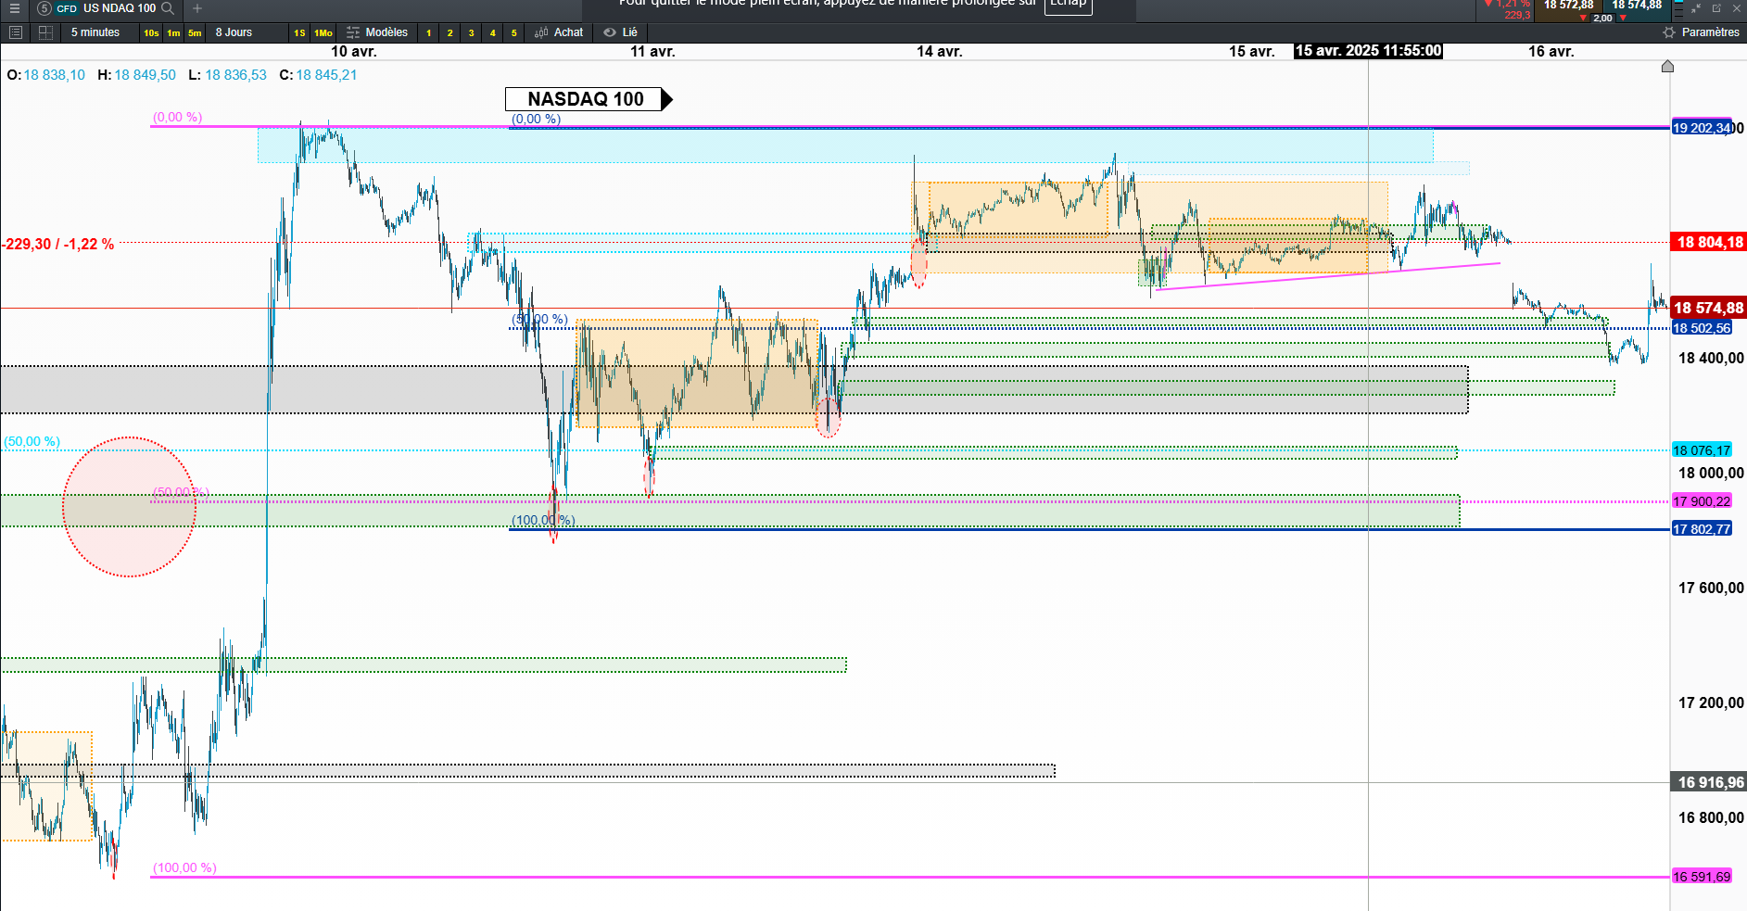
Task: Click the scroll-to-latest icon atop the price axis
Action: 1667,66
